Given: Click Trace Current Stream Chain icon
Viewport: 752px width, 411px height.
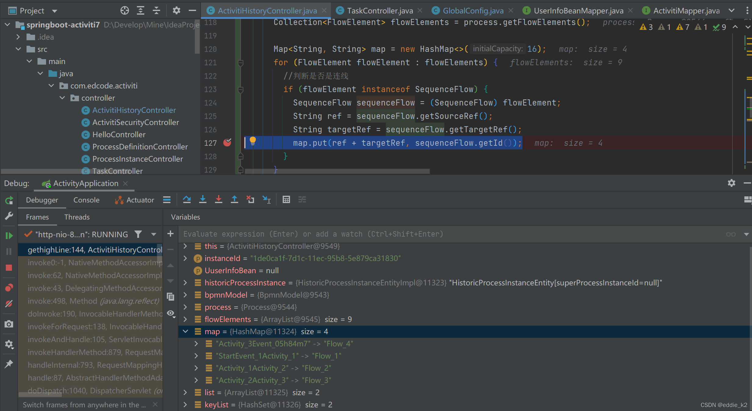Looking at the screenshot, I should (x=302, y=200).
